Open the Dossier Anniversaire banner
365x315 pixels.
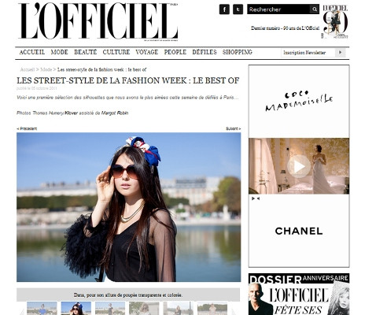coord(299,294)
